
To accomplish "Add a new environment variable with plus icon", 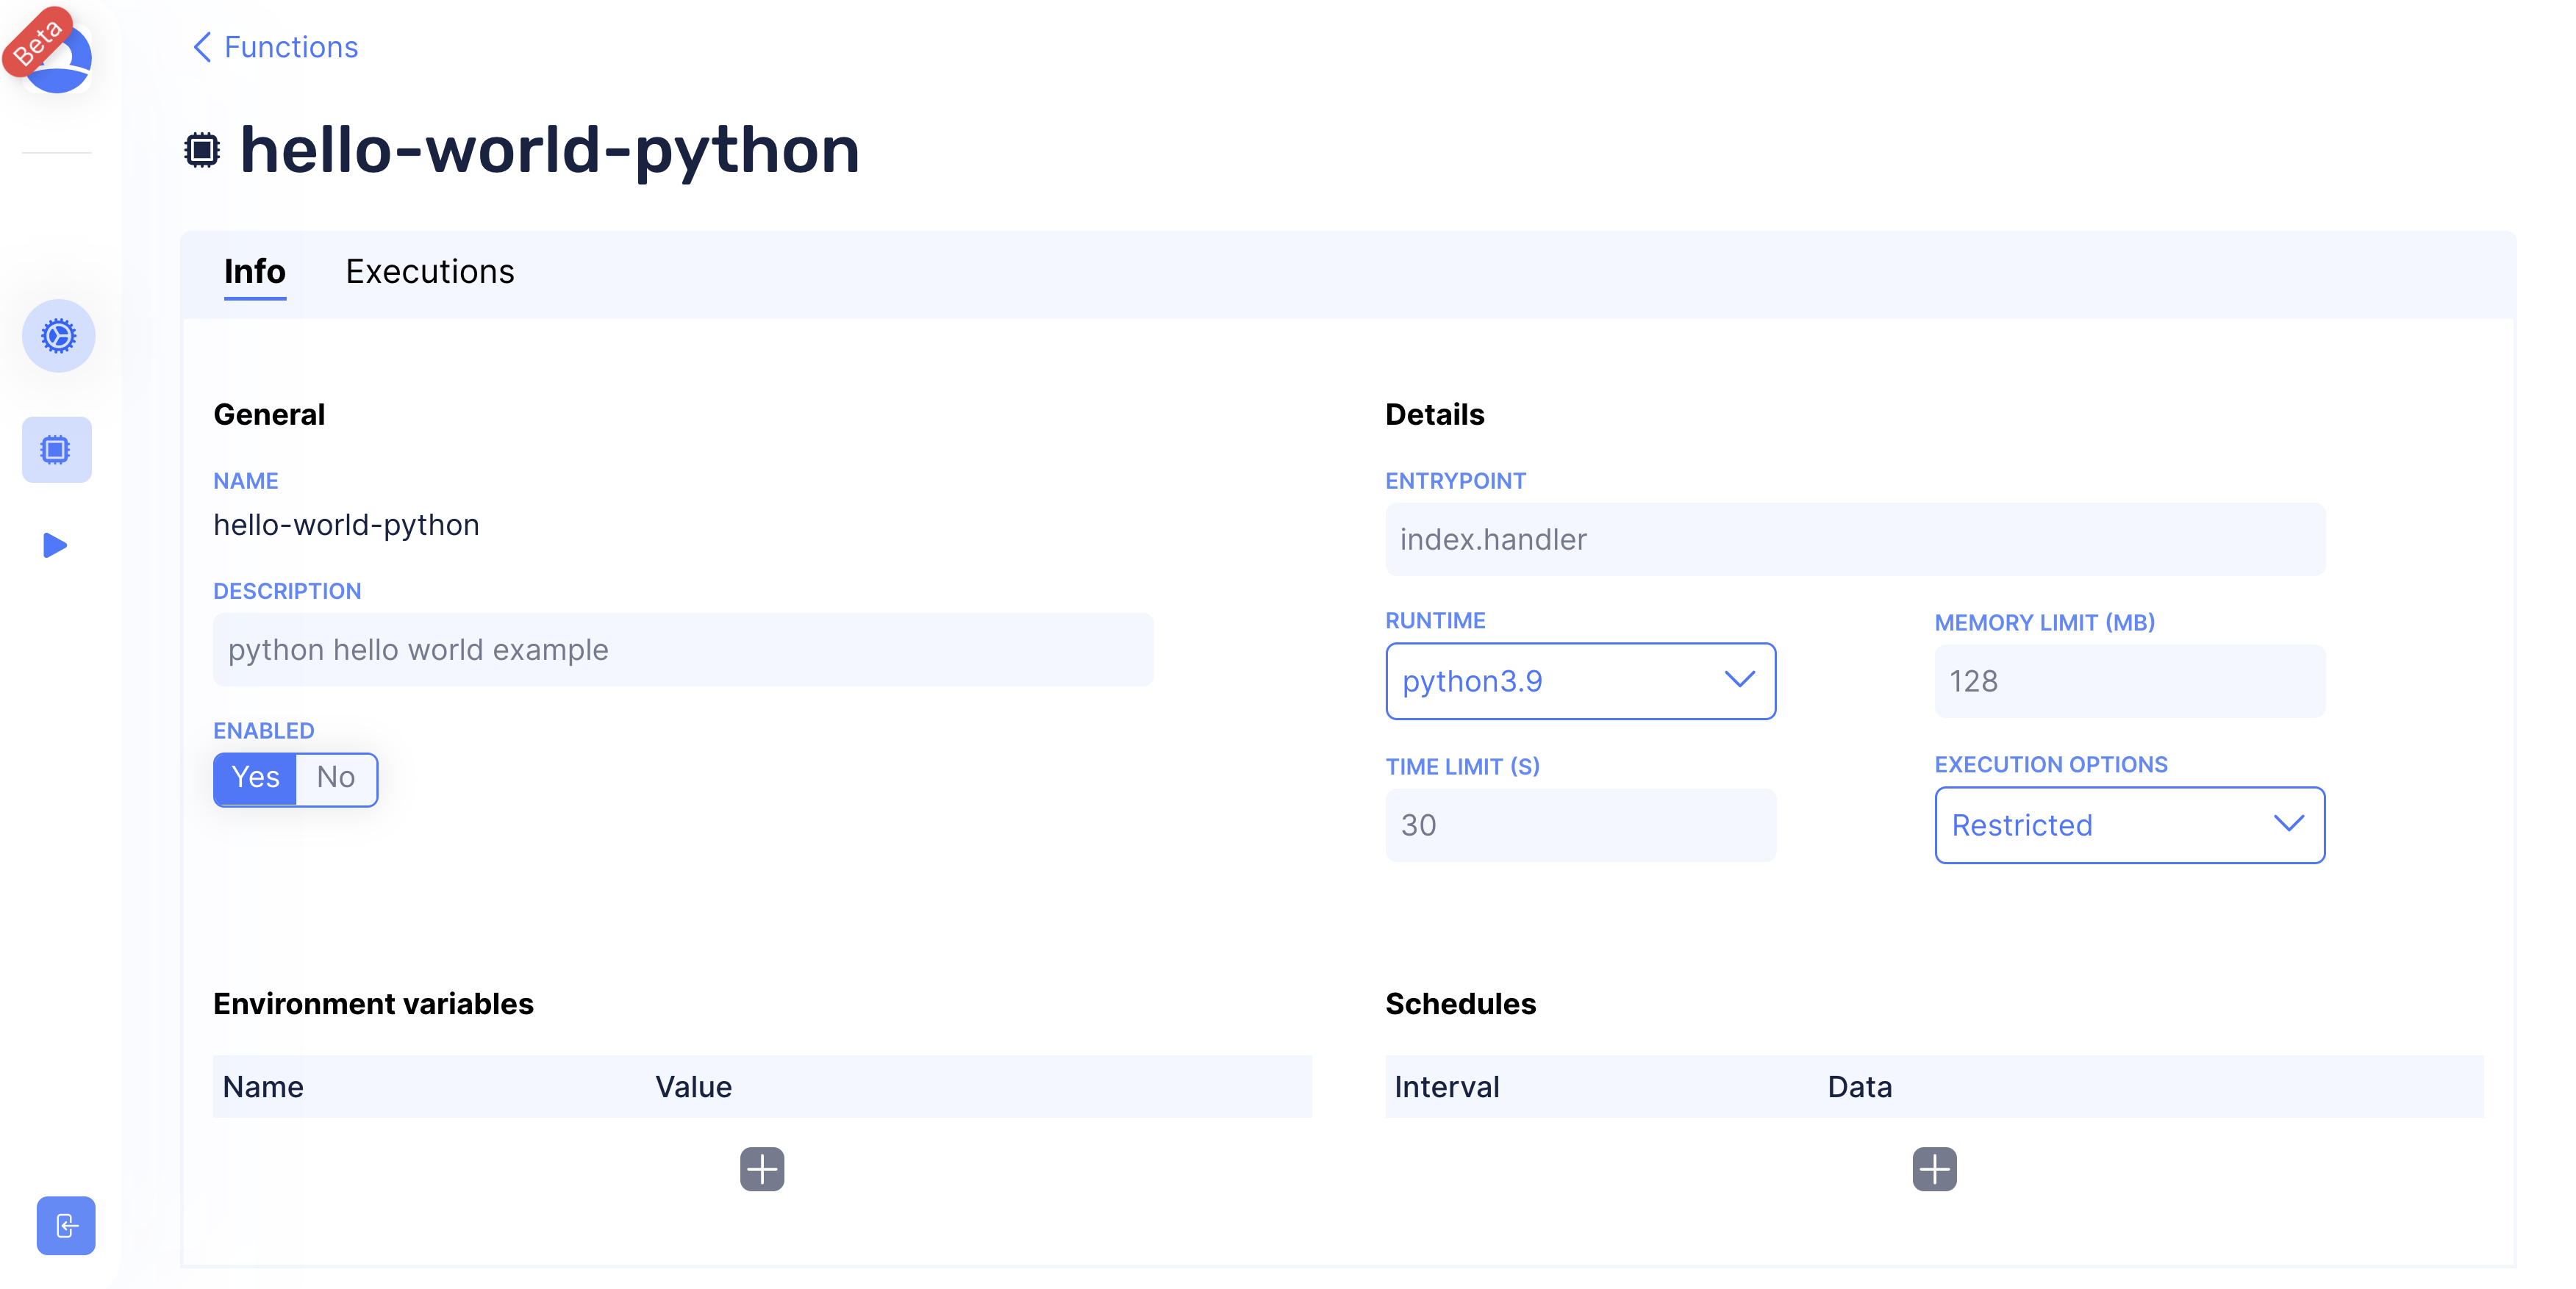I will pos(762,1169).
